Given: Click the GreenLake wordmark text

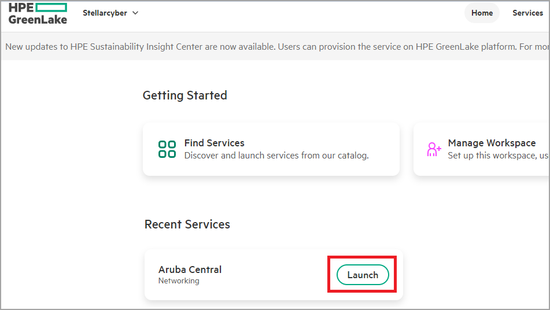Looking at the screenshot, I should point(38,19).
